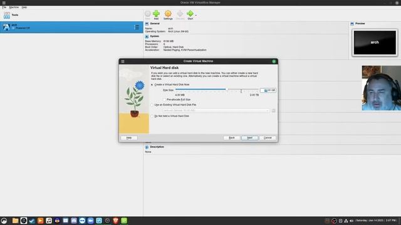Click the New toolbar button
Image resolution: width=401 pixels, height=225 pixels.
tap(148, 15)
